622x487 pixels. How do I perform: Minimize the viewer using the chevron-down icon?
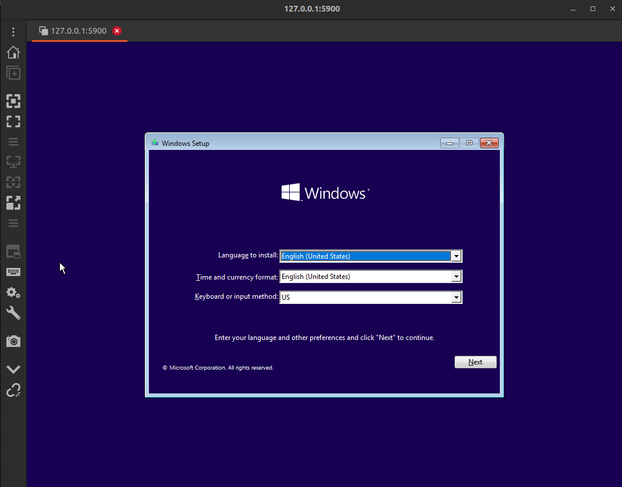13,369
